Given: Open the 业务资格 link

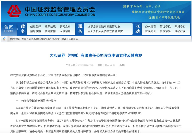Looking at the screenshot, I should pos(93,31).
